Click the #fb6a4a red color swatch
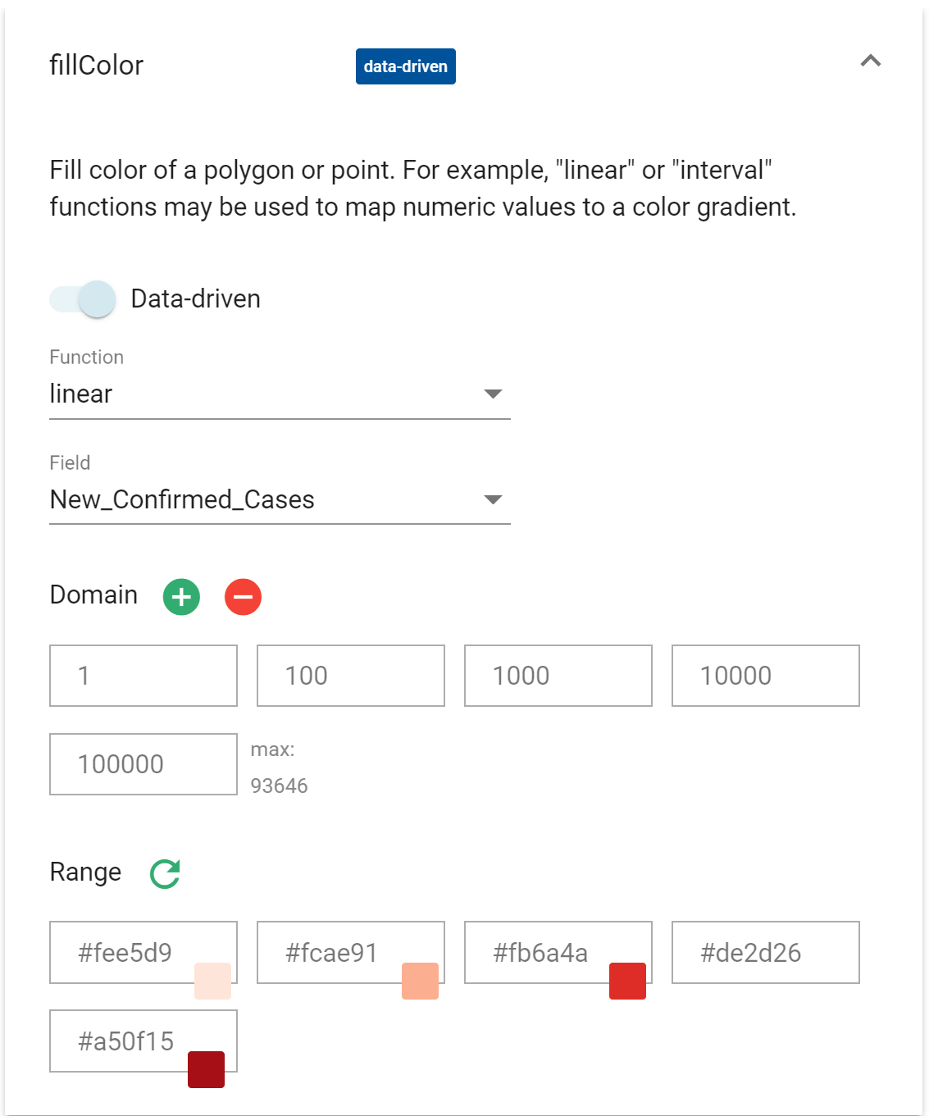The height and width of the screenshot is (1116, 929). click(x=627, y=981)
